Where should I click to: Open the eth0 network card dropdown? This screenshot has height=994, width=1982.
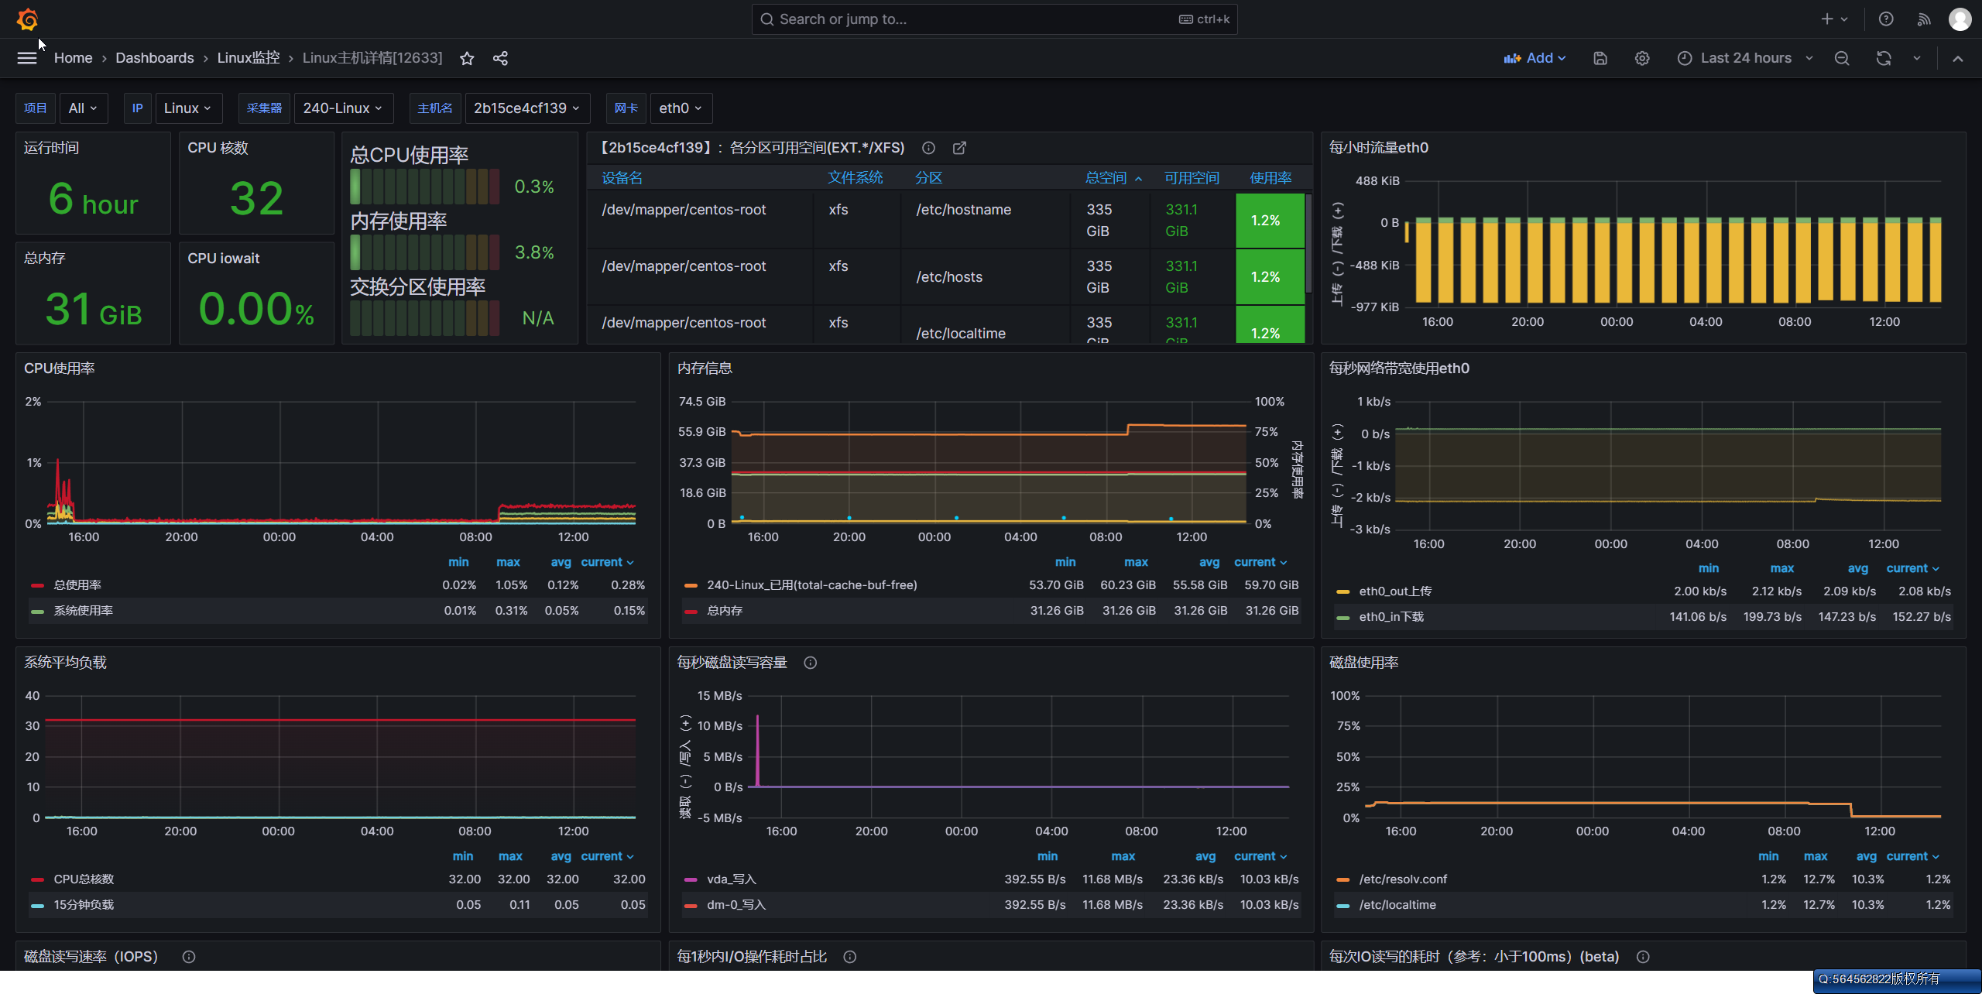tap(681, 108)
